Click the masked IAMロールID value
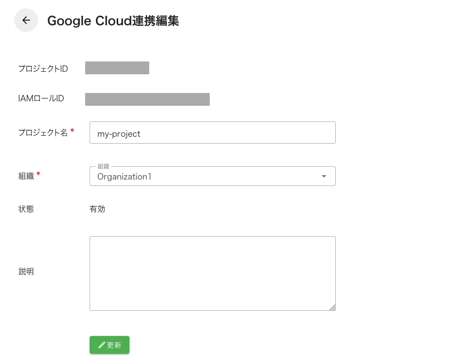 [x=147, y=99]
